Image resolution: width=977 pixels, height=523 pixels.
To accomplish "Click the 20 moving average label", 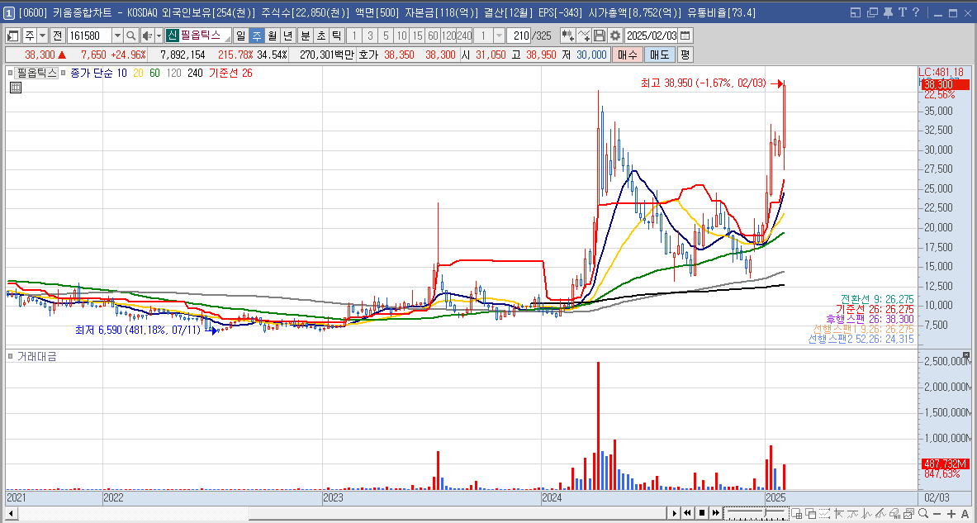I will 138,73.
